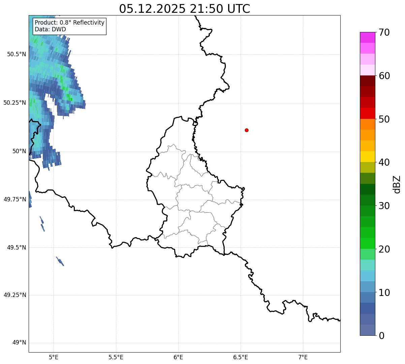Click the 50.5°N latitude label
The width and height of the screenshot is (405, 364).
(x=17, y=54)
